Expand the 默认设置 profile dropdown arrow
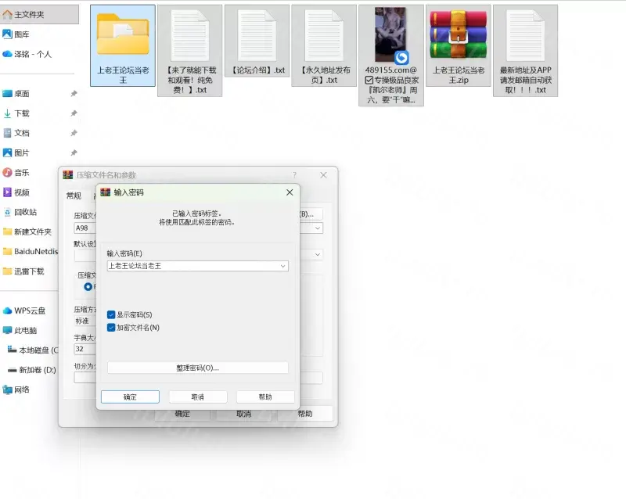The height and width of the screenshot is (499, 626). tap(318, 254)
